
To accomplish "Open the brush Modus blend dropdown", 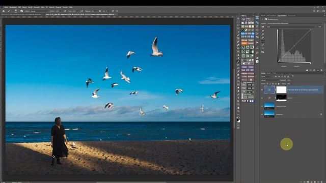I will [39, 11].
